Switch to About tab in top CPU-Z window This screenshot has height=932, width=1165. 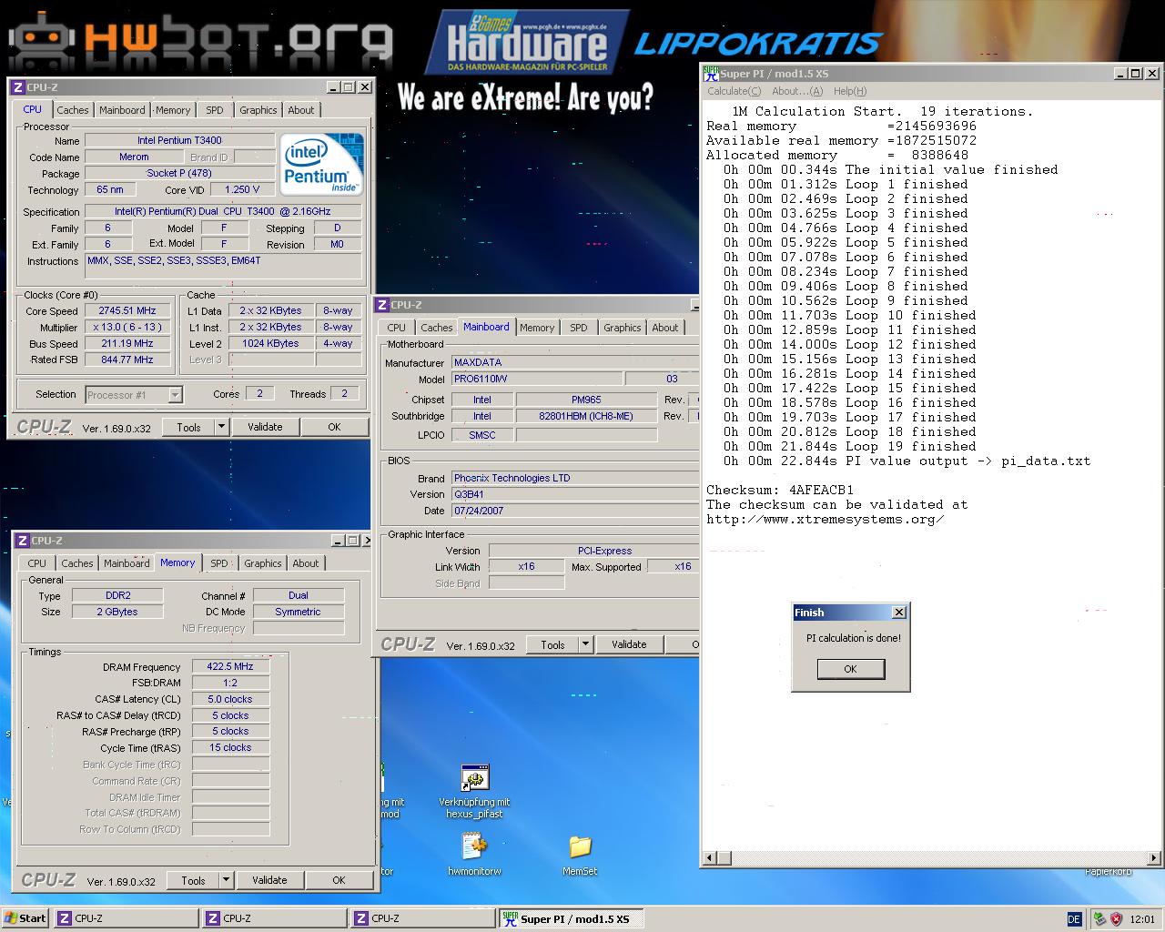click(x=301, y=110)
